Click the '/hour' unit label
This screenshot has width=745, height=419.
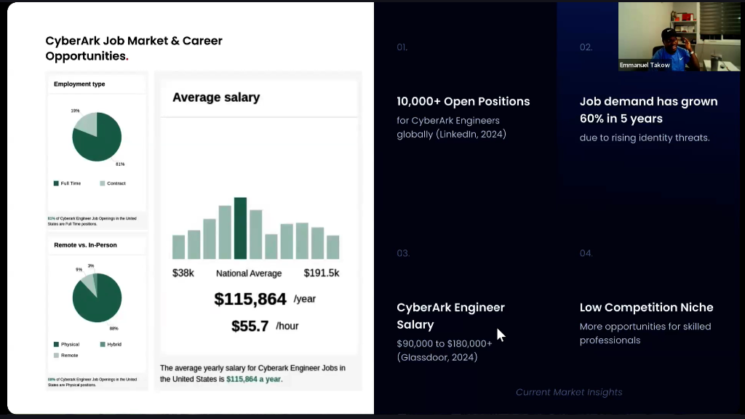click(x=287, y=326)
